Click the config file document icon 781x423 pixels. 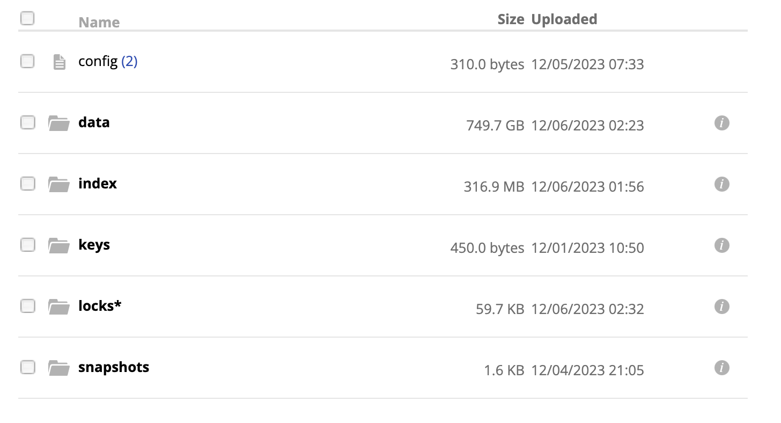(60, 62)
